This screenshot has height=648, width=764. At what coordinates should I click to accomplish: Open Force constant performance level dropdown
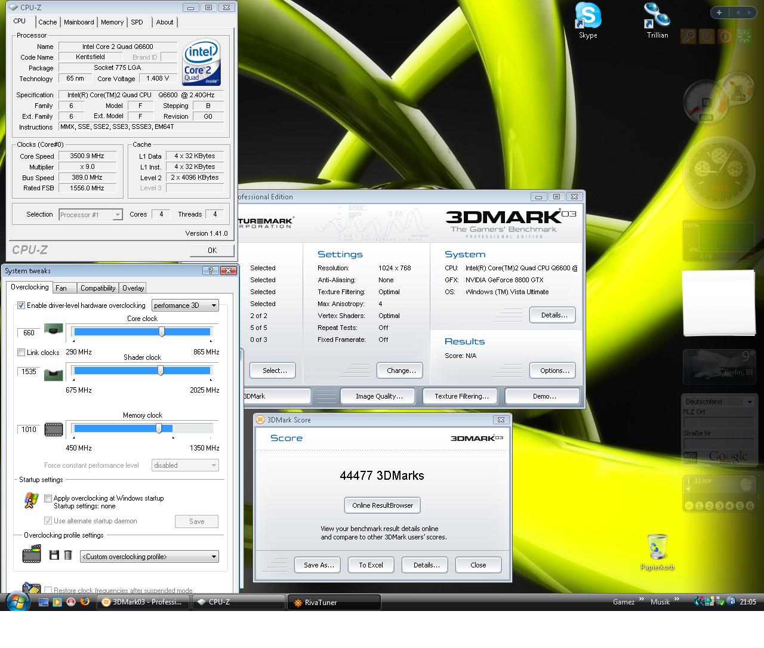185,465
